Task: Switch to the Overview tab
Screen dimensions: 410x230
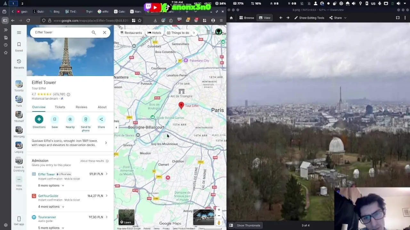Action: [x=39, y=107]
